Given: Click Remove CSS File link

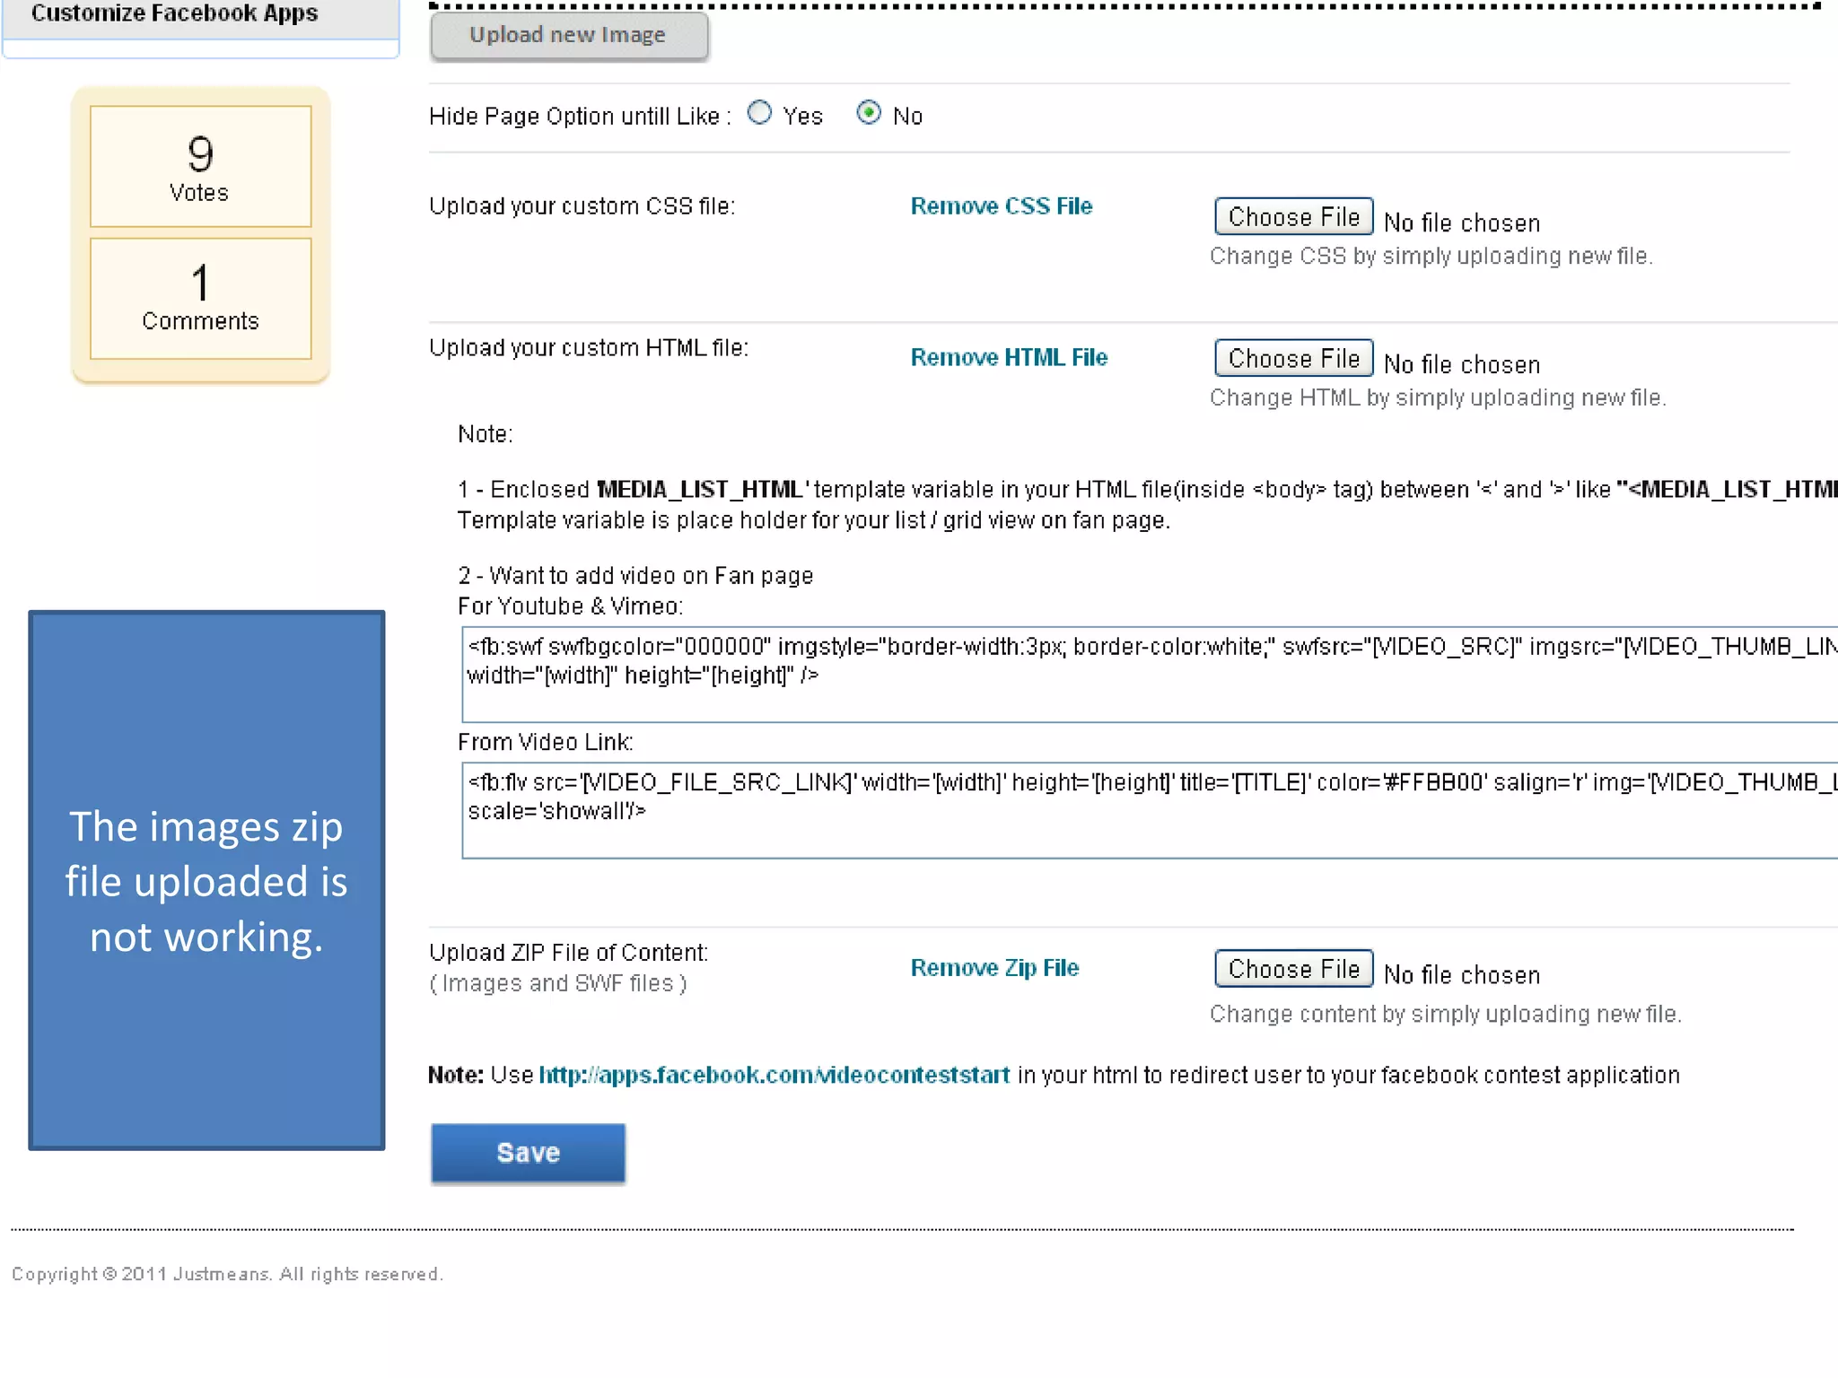Looking at the screenshot, I should [1002, 206].
